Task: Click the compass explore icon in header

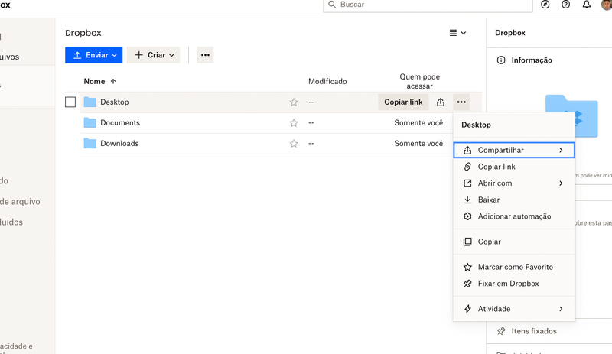Action: [545, 5]
